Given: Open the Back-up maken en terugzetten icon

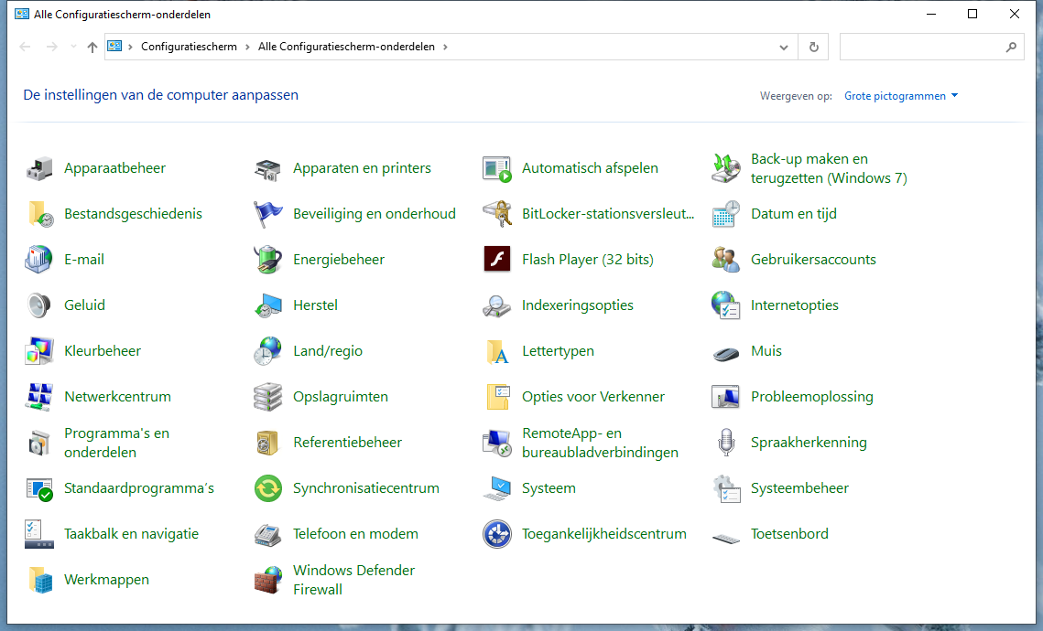Looking at the screenshot, I should click(726, 168).
